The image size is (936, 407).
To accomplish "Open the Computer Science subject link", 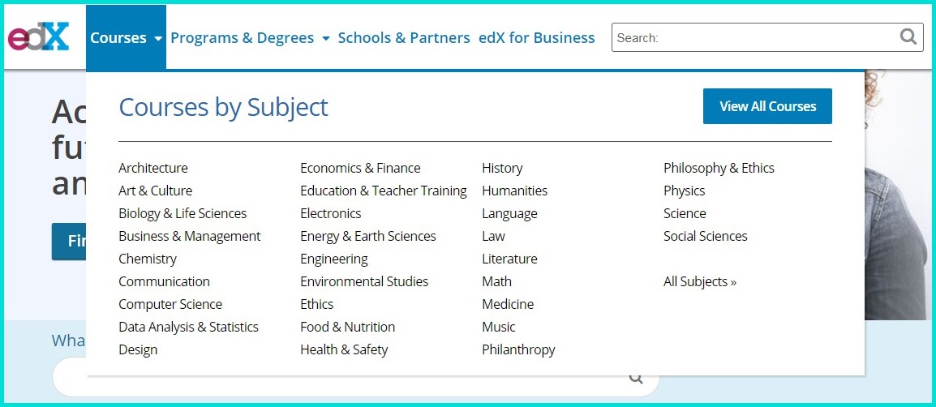I will tap(170, 304).
